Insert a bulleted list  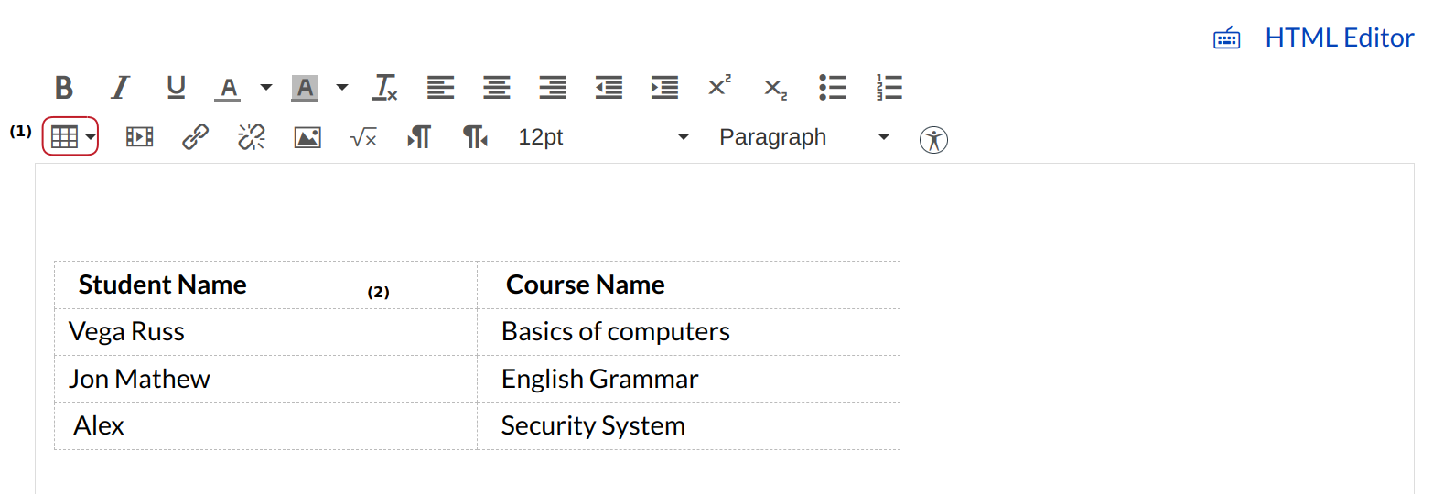point(833,88)
